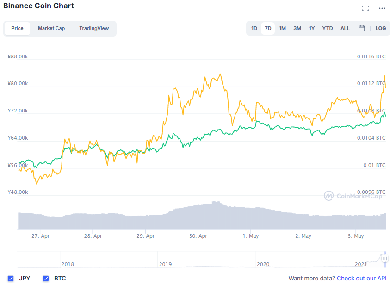The height and width of the screenshot is (285, 390).
Task: Click the 2020 label in timeline navigator
Action: pos(263,264)
